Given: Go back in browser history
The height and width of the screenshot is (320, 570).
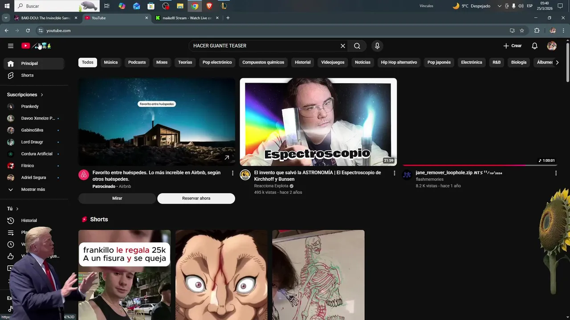Looking at the screenshot, I should tap(6, 31).
